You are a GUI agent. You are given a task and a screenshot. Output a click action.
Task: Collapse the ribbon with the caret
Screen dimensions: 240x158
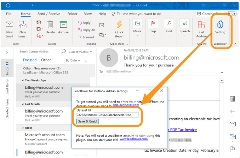pos(235,44)
